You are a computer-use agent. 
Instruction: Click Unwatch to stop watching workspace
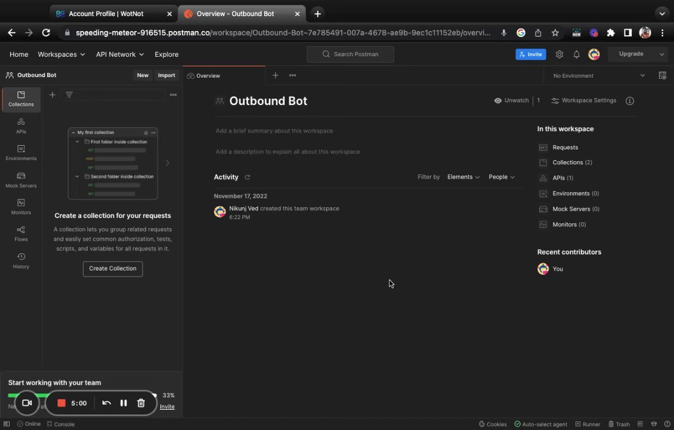coord(512,100)
